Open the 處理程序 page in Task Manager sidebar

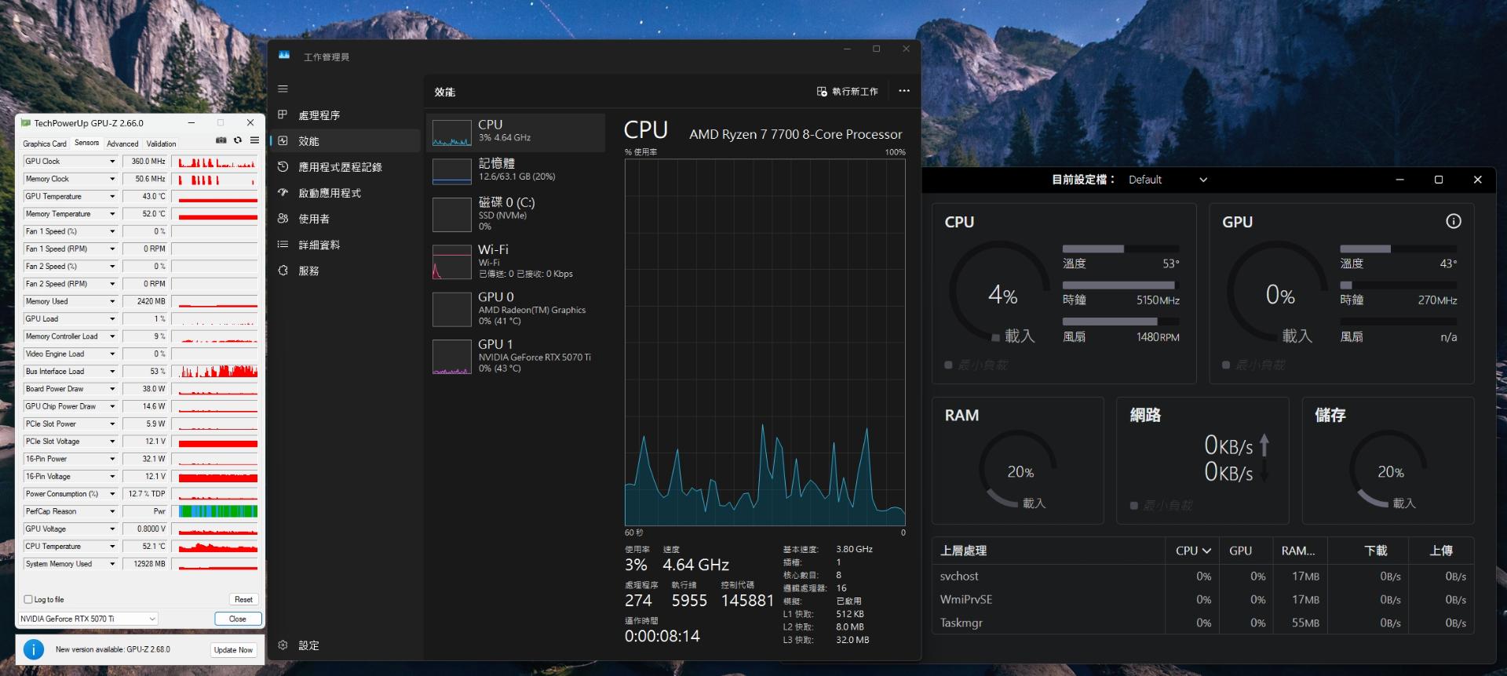(319, 115)
